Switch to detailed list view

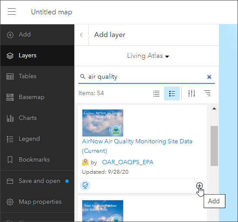click(172, 93)
